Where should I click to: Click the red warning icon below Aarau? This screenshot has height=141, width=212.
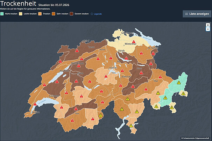(x=98, y=59)
